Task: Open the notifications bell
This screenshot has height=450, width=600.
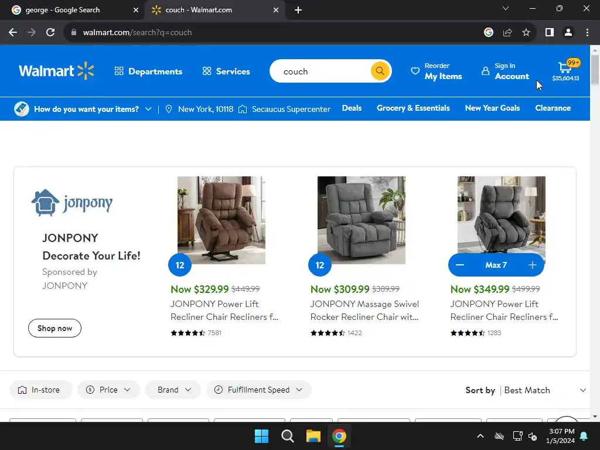Action: pyautogui.click(x=584, y=436)
